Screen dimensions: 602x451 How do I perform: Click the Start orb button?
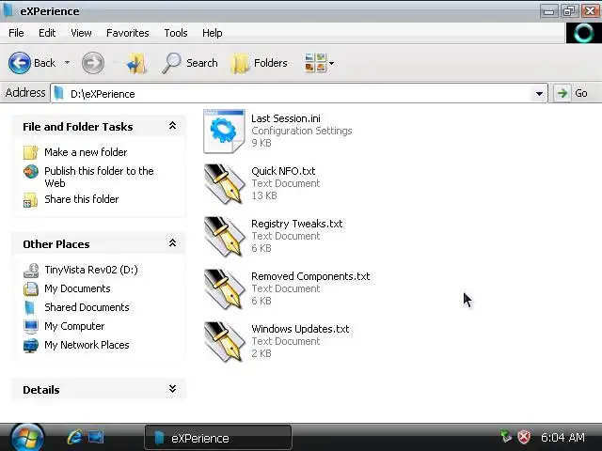[26, 438]
